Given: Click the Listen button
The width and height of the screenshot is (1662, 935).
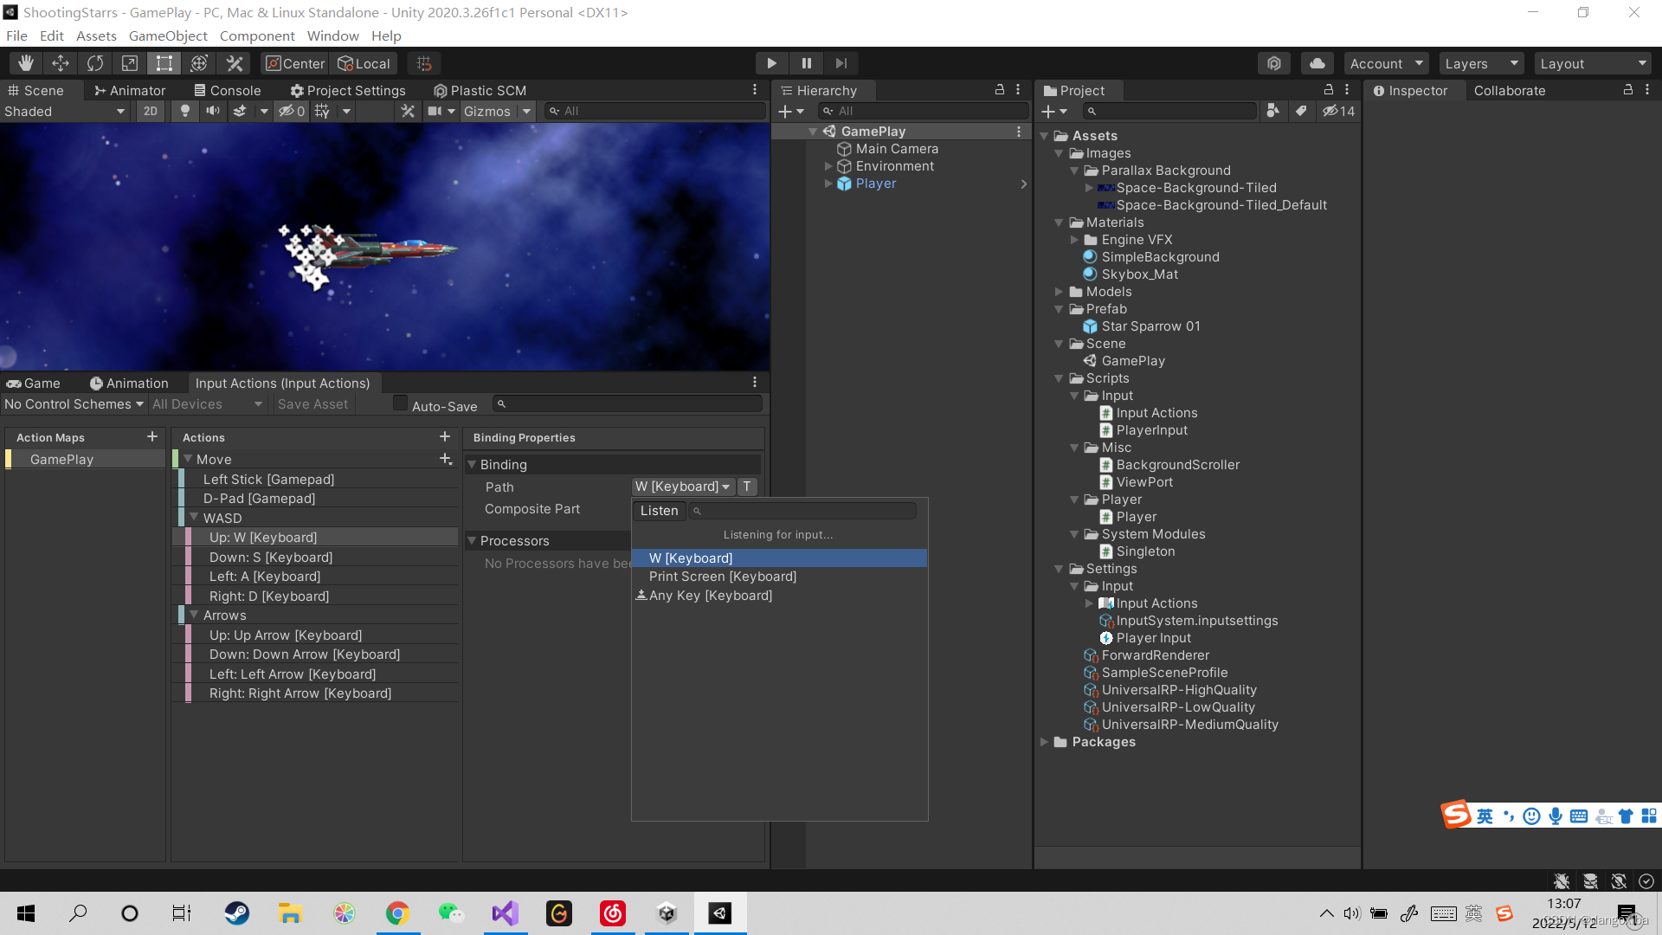Looking at the screenshot, I should point(659,511).
